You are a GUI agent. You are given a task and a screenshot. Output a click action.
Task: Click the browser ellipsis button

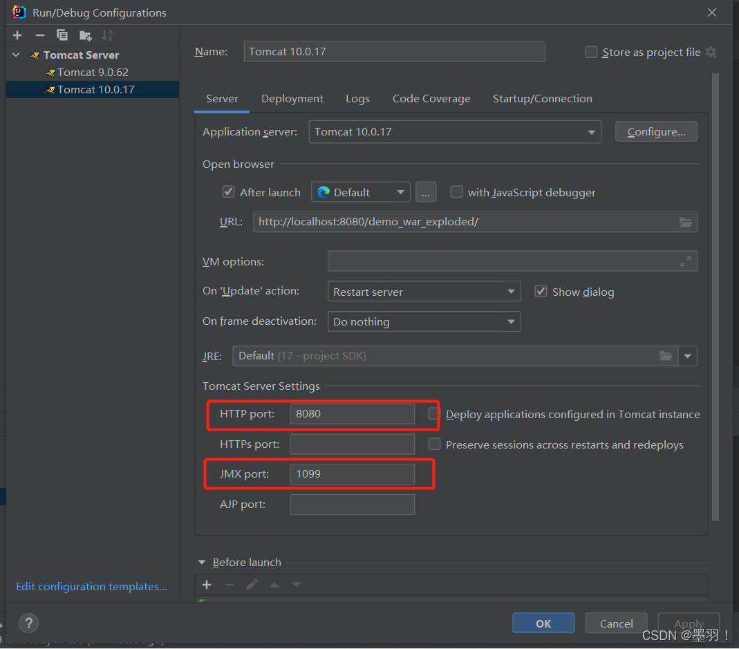(x=426, y=192)
